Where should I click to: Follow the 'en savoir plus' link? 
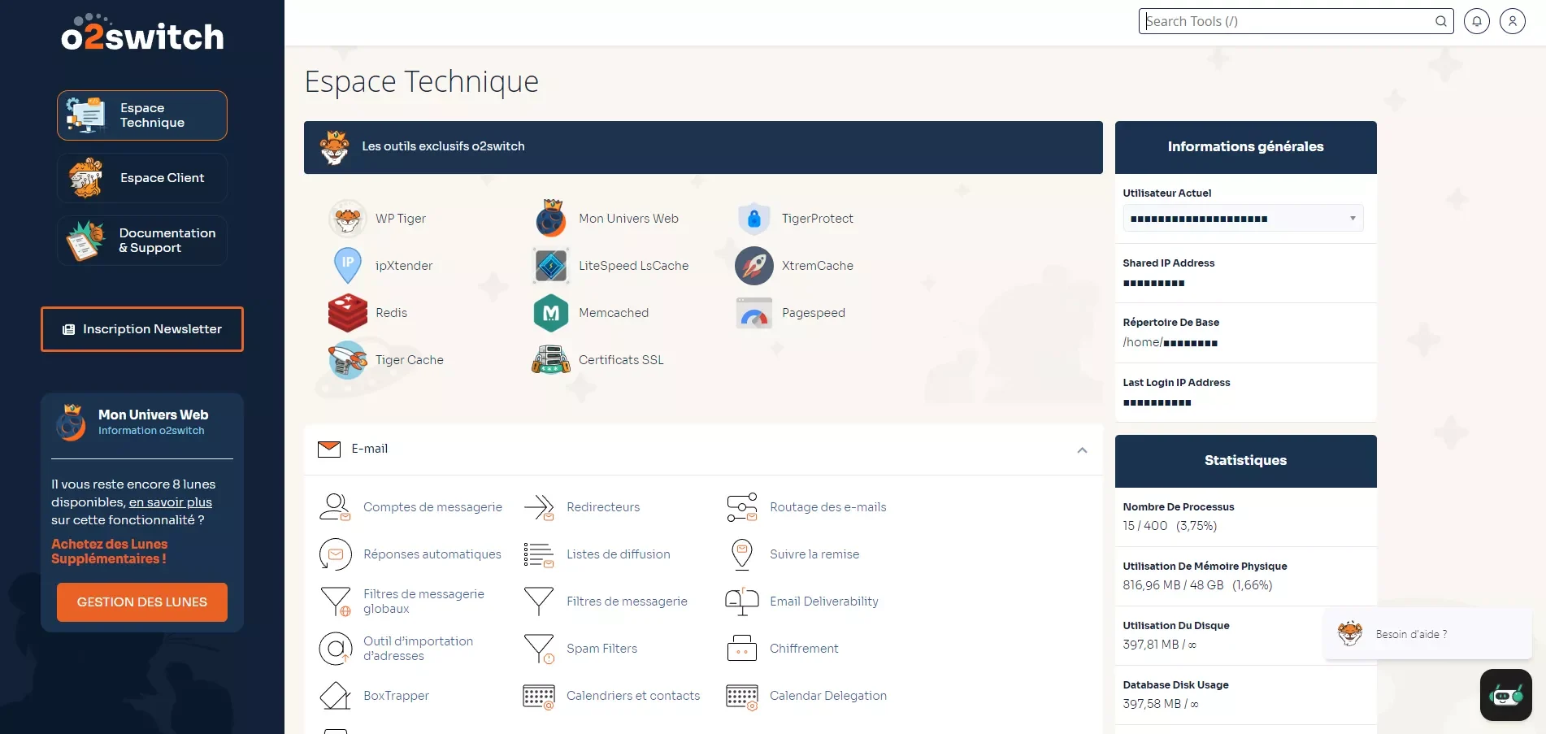(171, 502)
